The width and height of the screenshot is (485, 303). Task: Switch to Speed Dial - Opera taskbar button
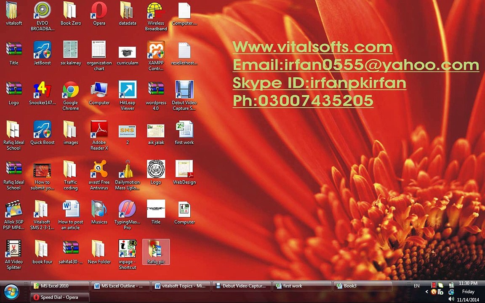[x=60, y=297]
